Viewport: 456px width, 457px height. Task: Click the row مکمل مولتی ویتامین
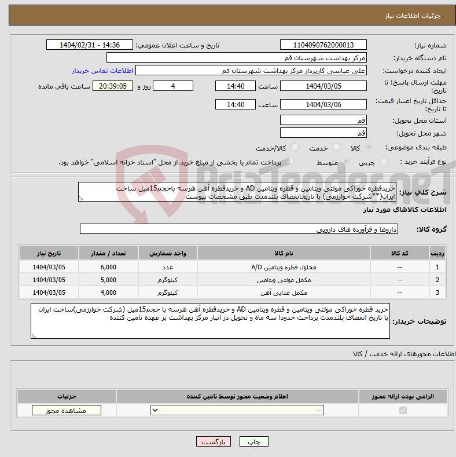(232, 280)
